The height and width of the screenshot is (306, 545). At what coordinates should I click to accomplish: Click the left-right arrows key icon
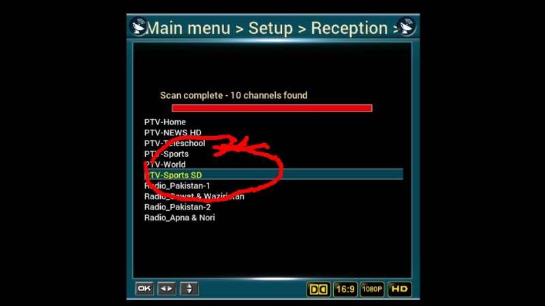point(166,288)
